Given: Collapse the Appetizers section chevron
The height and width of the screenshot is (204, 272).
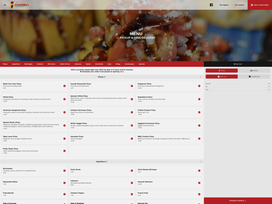Looking at the screenshot, I should [201, 162].
